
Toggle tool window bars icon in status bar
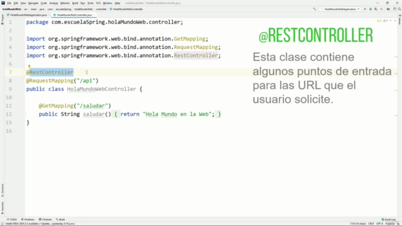click(3, 223)
